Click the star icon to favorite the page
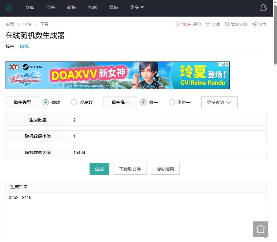The width and height of the screenshot is (277, 242). pyautogui.click(x=208, y=24)
